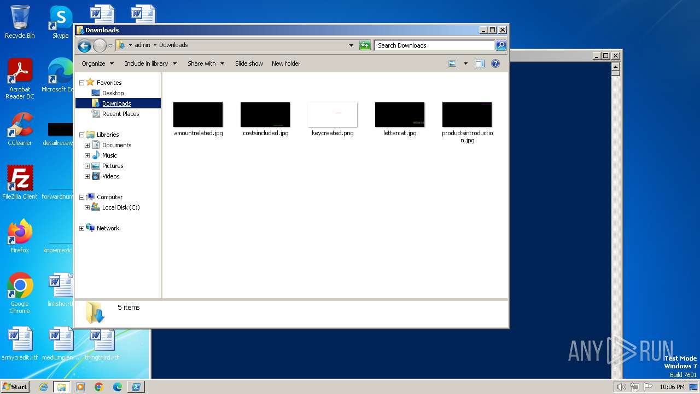Screen dimensions: 700x394
Task: Open the Include in library menu
Action: click(150, 63)
